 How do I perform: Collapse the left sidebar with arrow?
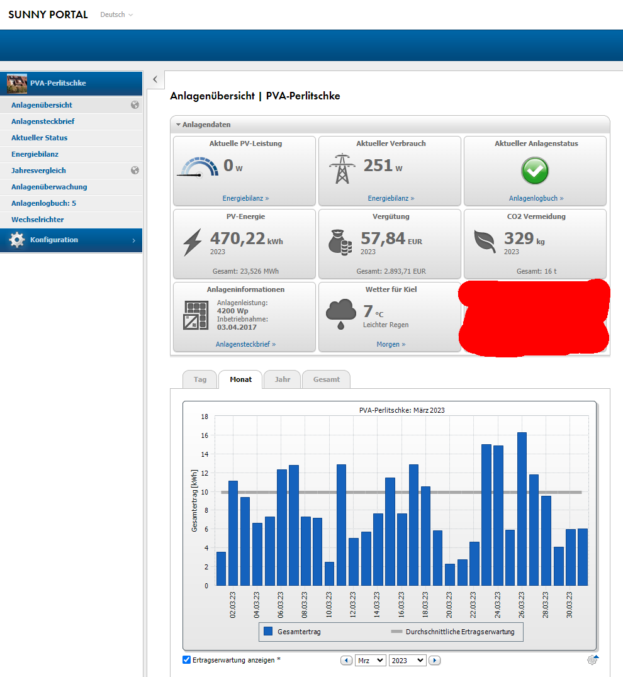point(155,79)
